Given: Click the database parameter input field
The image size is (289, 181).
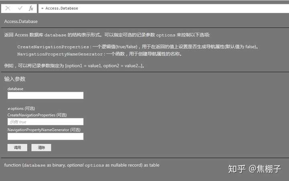Looking at the screenshot, I should pyautogui.click(x=45, y=96).
